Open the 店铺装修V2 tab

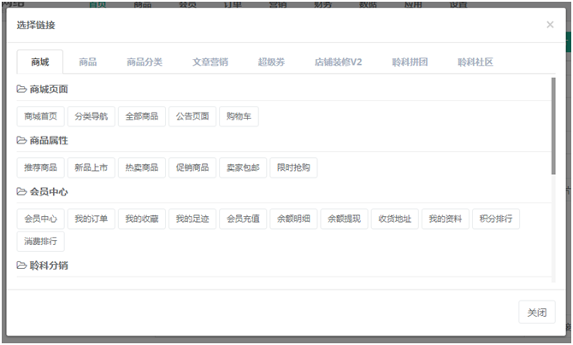pyautogui.click(x=338, y=62)
